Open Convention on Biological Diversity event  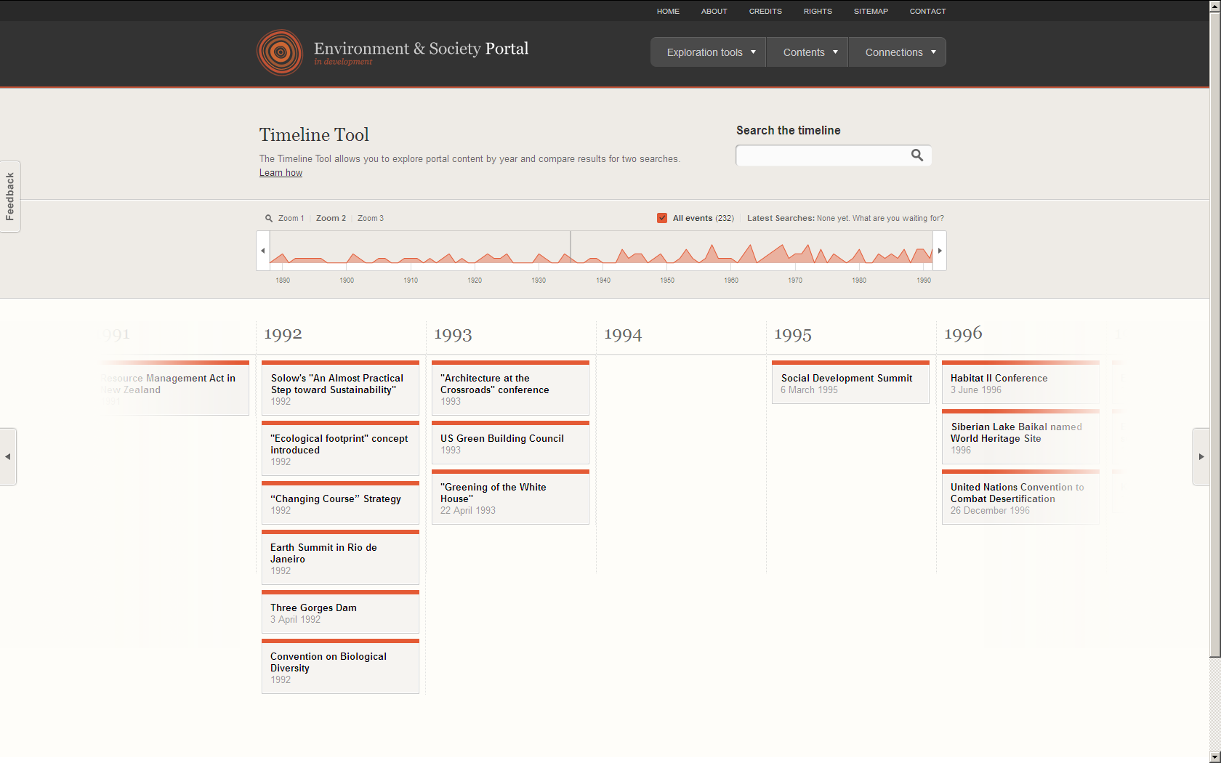340,666
